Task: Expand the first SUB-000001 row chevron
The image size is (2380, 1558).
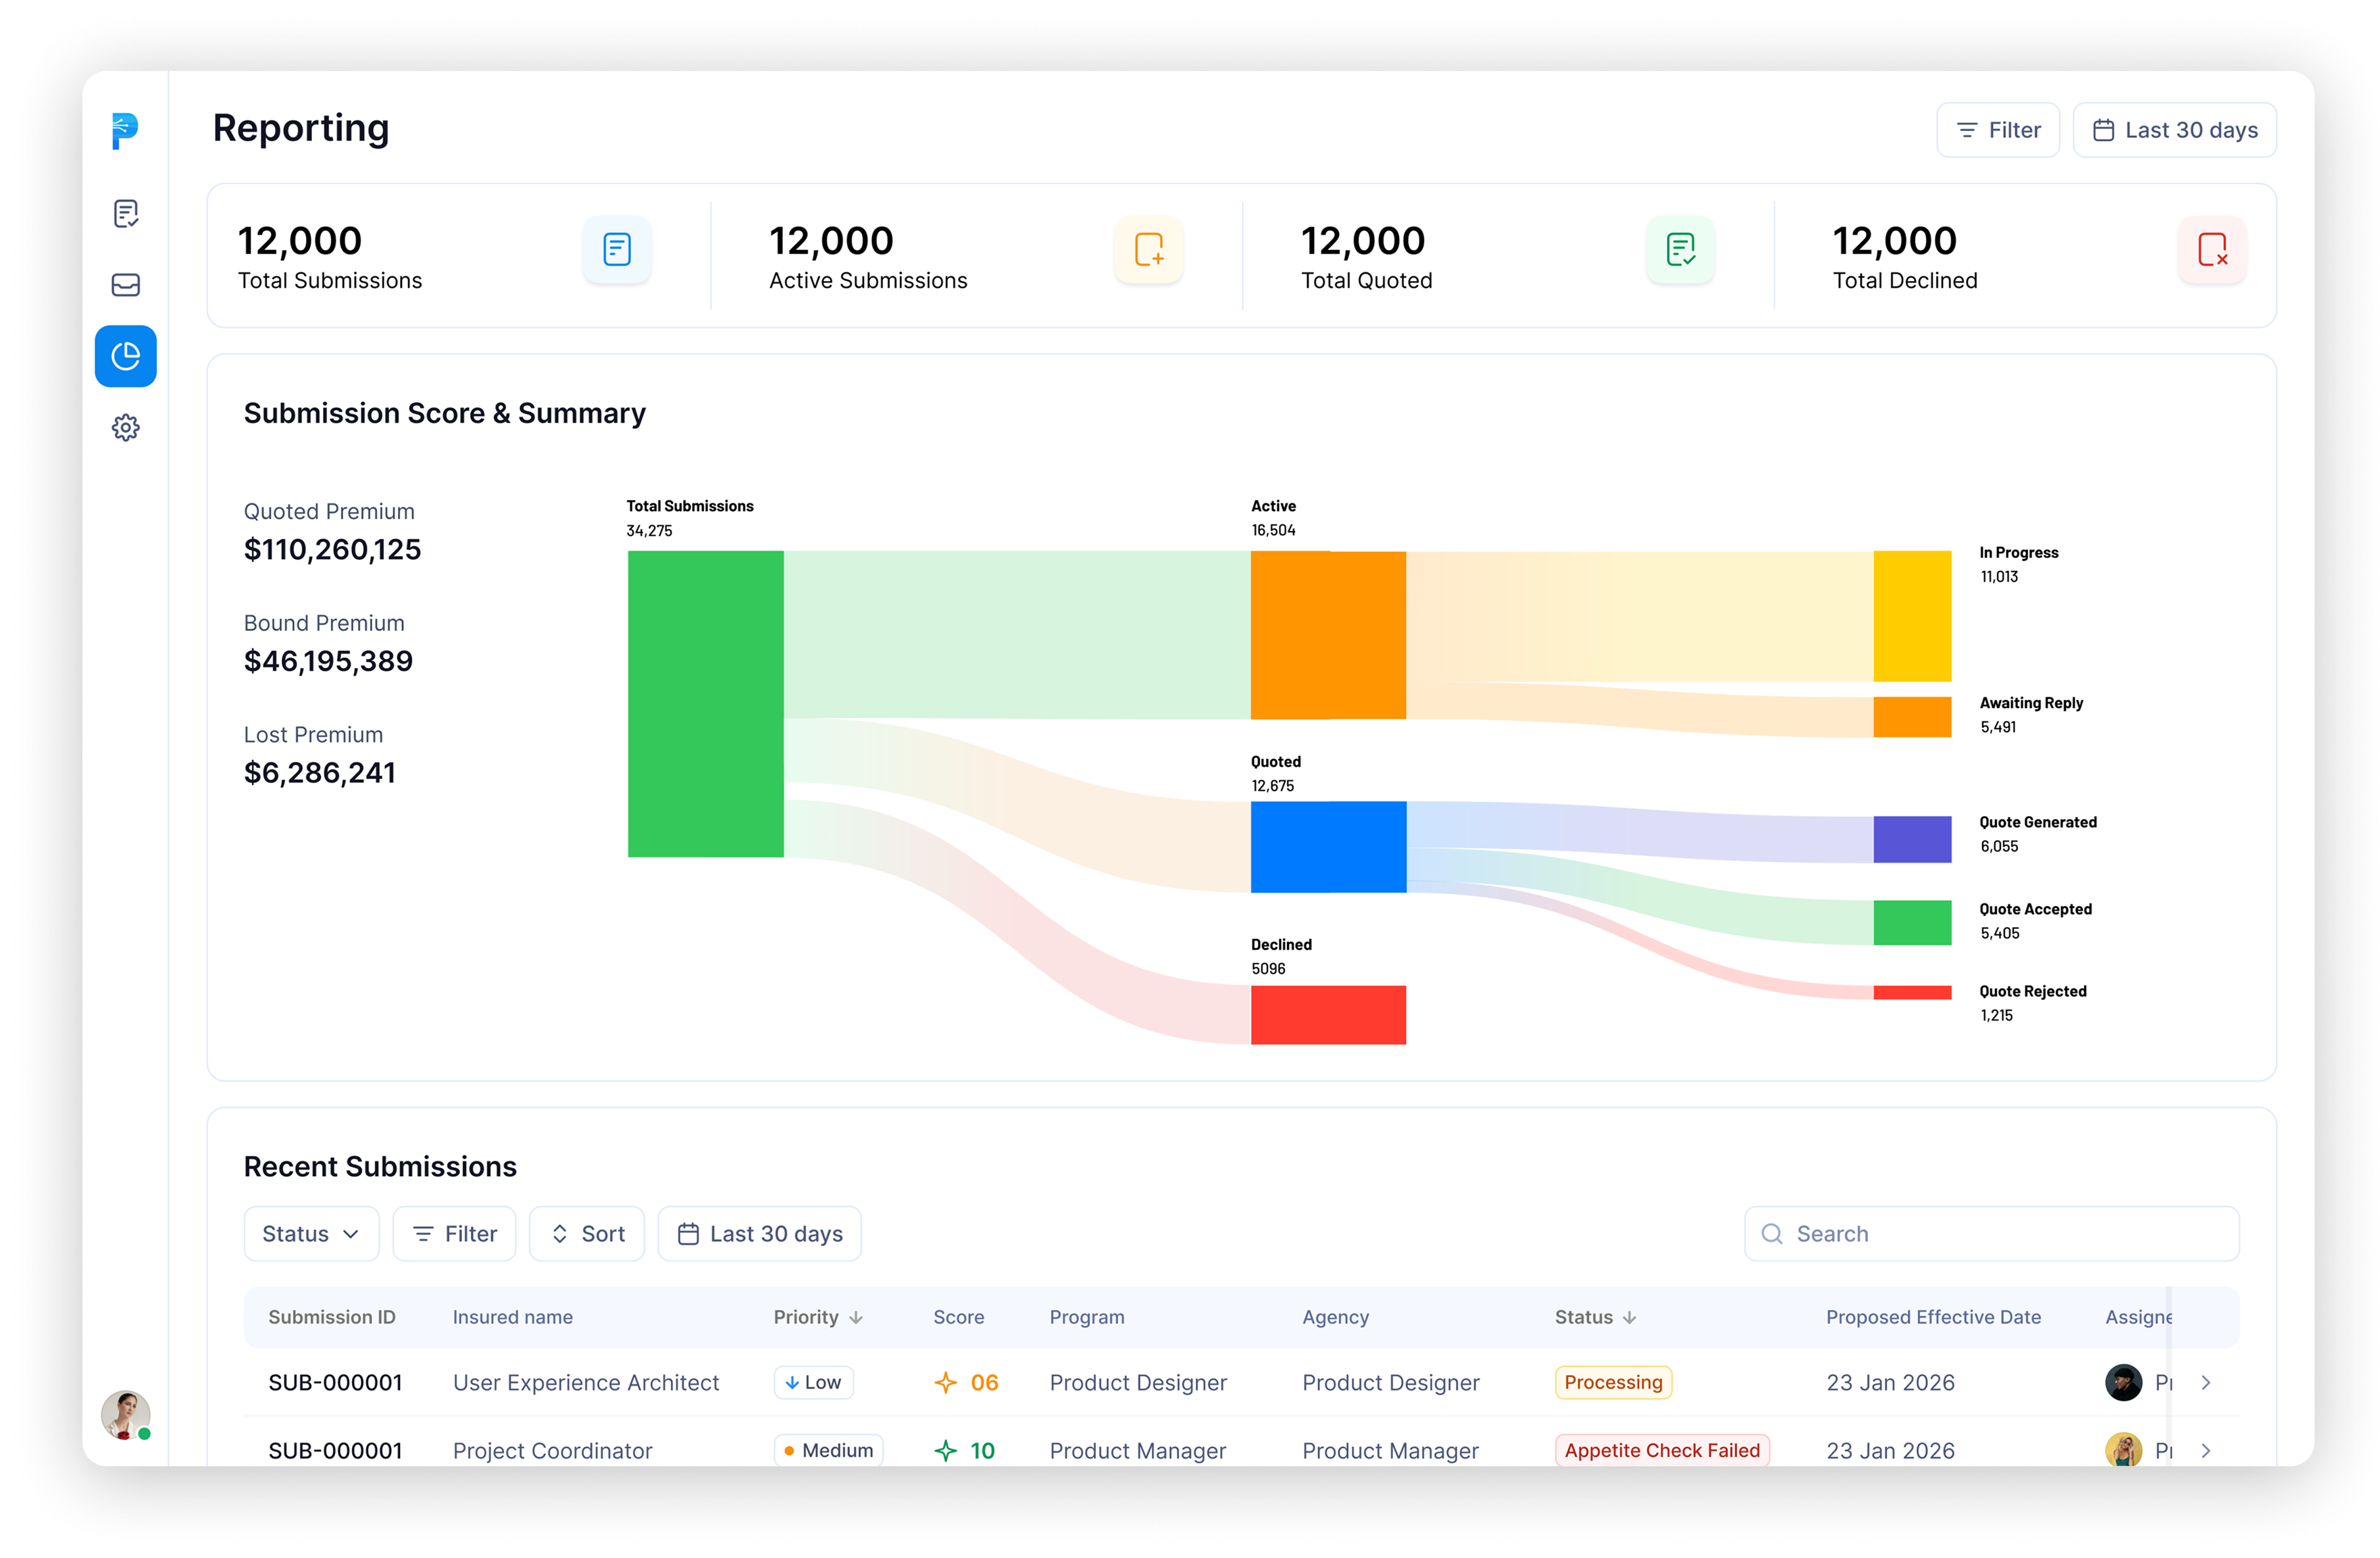Action: pos(2206,1382)
